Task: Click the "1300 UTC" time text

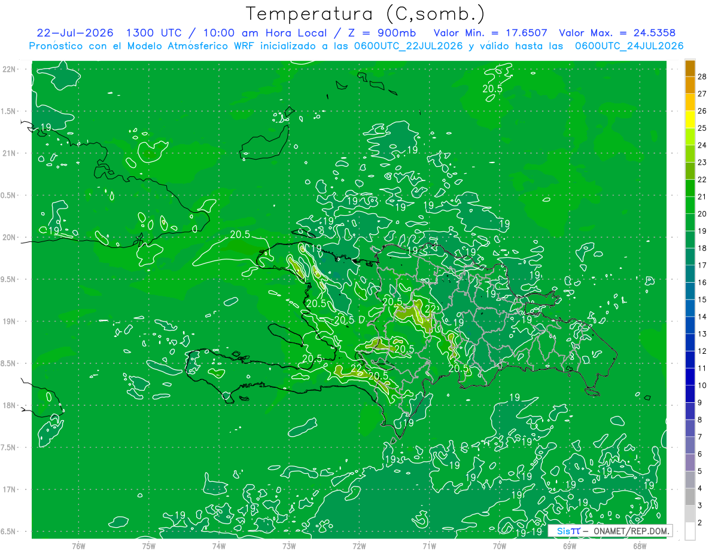Action: point(154,33)
